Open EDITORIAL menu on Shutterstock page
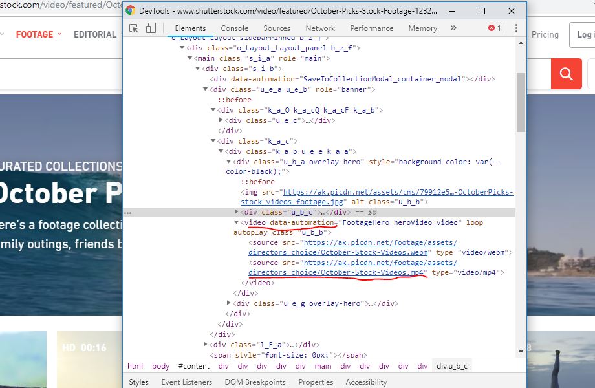595x388 pixels. [x=95, y=34]
